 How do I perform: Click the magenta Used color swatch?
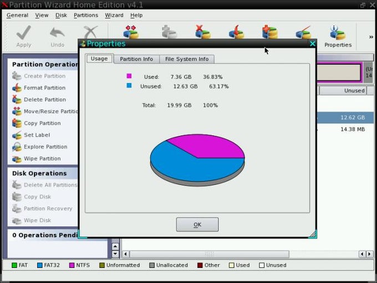point(129,76)
